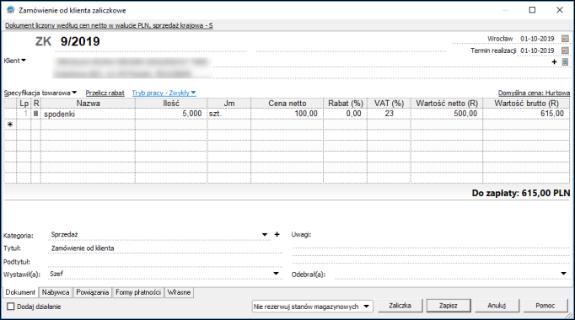Click the Cena netto cell 100,00
The width and height of the screenshot is (575, 320).
[287, 114]
